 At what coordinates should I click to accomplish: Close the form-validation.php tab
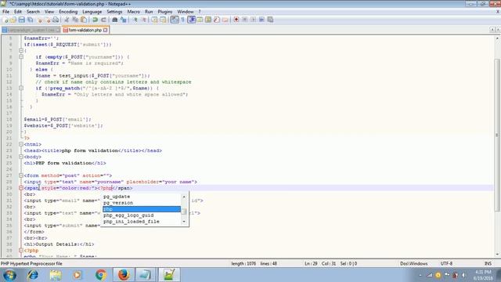[105, 30]
